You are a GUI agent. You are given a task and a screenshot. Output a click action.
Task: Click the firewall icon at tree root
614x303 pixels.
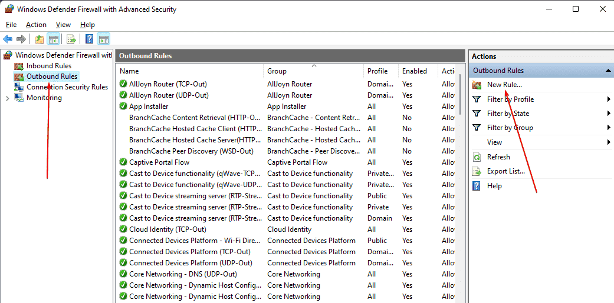(8, 55)
